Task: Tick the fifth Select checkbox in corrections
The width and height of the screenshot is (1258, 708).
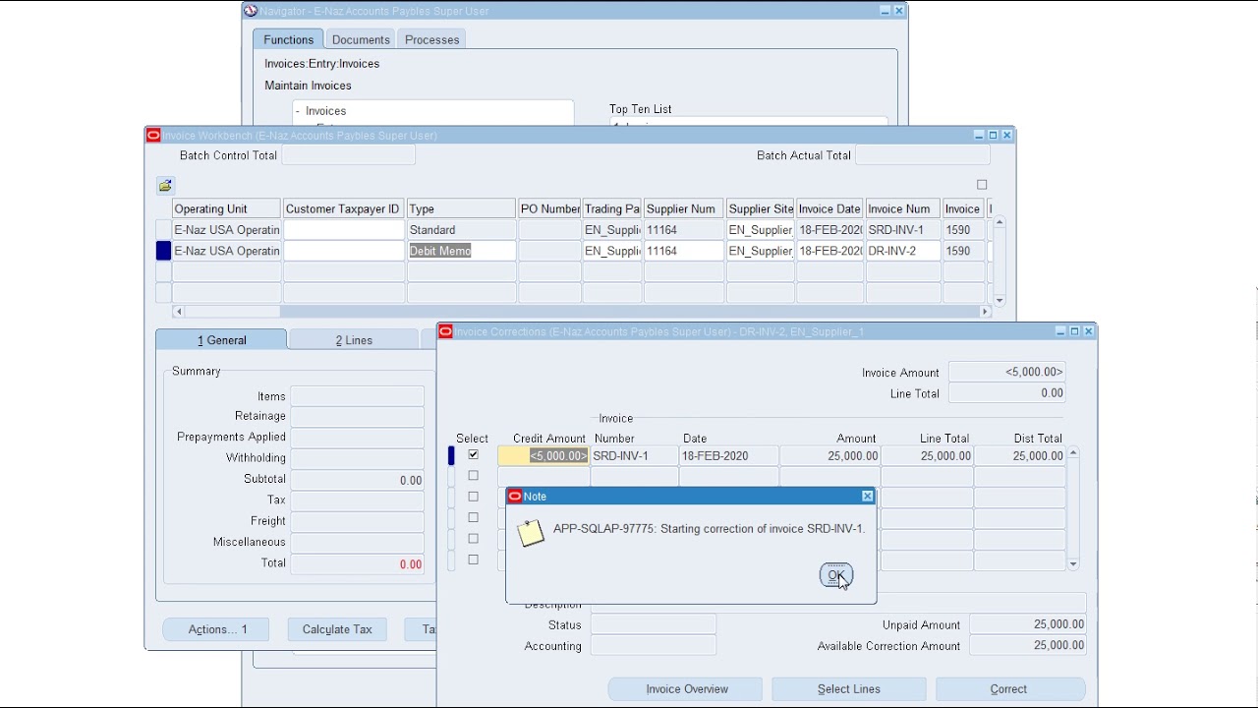Action: click(x=474, y=539)
